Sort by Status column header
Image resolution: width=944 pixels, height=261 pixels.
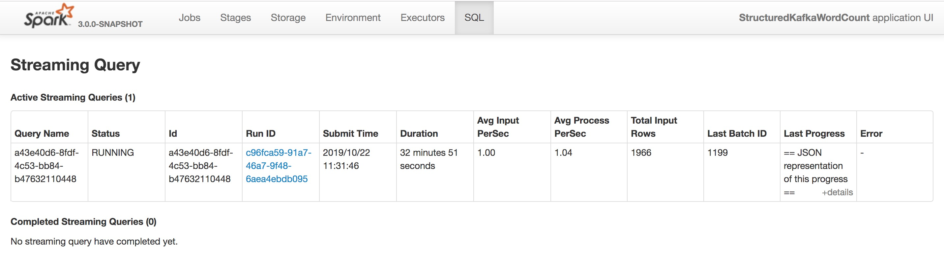pyautogui.click(x=105, y=133)
